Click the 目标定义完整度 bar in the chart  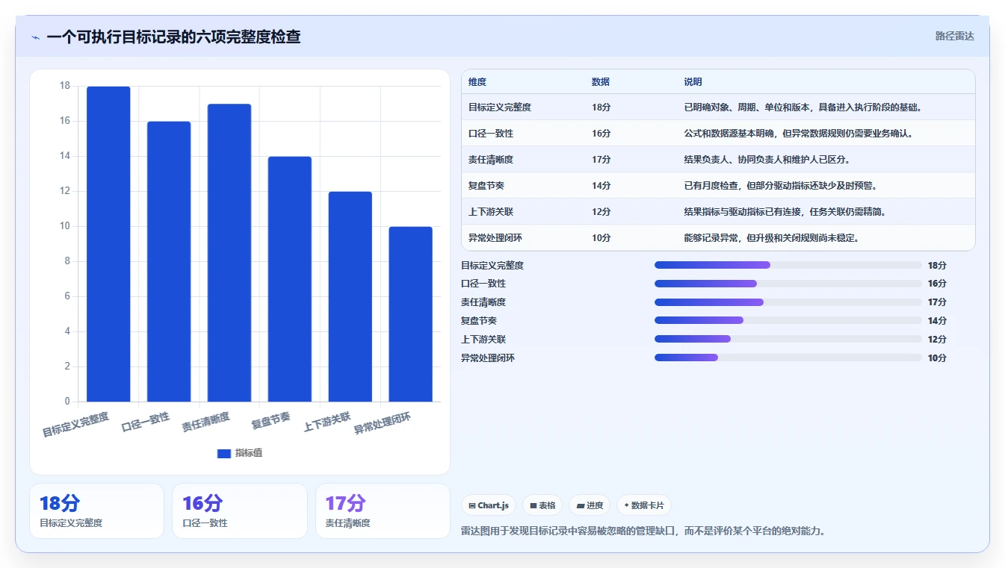tap(108, 244)
